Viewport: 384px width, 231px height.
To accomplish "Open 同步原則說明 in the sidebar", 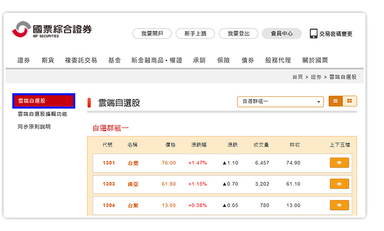I will 34,127.
